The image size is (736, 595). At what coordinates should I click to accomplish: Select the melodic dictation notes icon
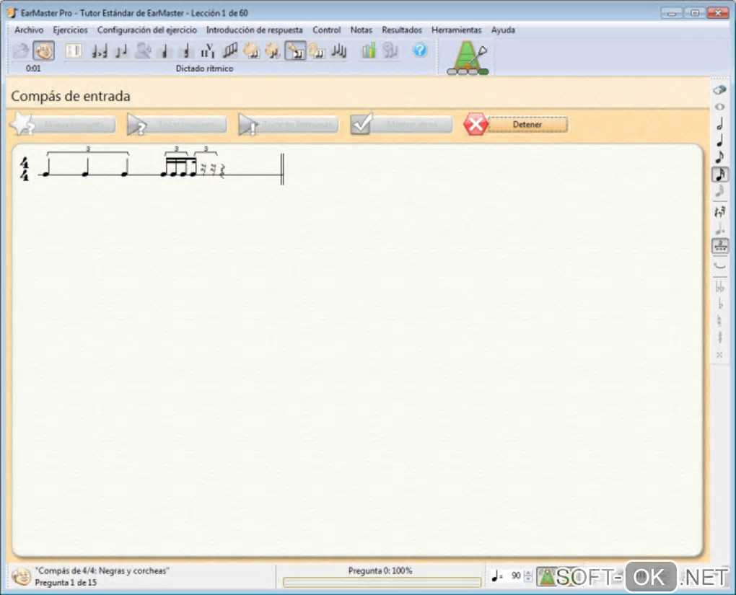coord(339,50)
